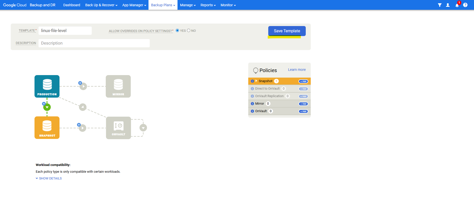This screenshot has width=474, height=205.
Task: Click the OnVault node icon
Action: tap(118, 128)
